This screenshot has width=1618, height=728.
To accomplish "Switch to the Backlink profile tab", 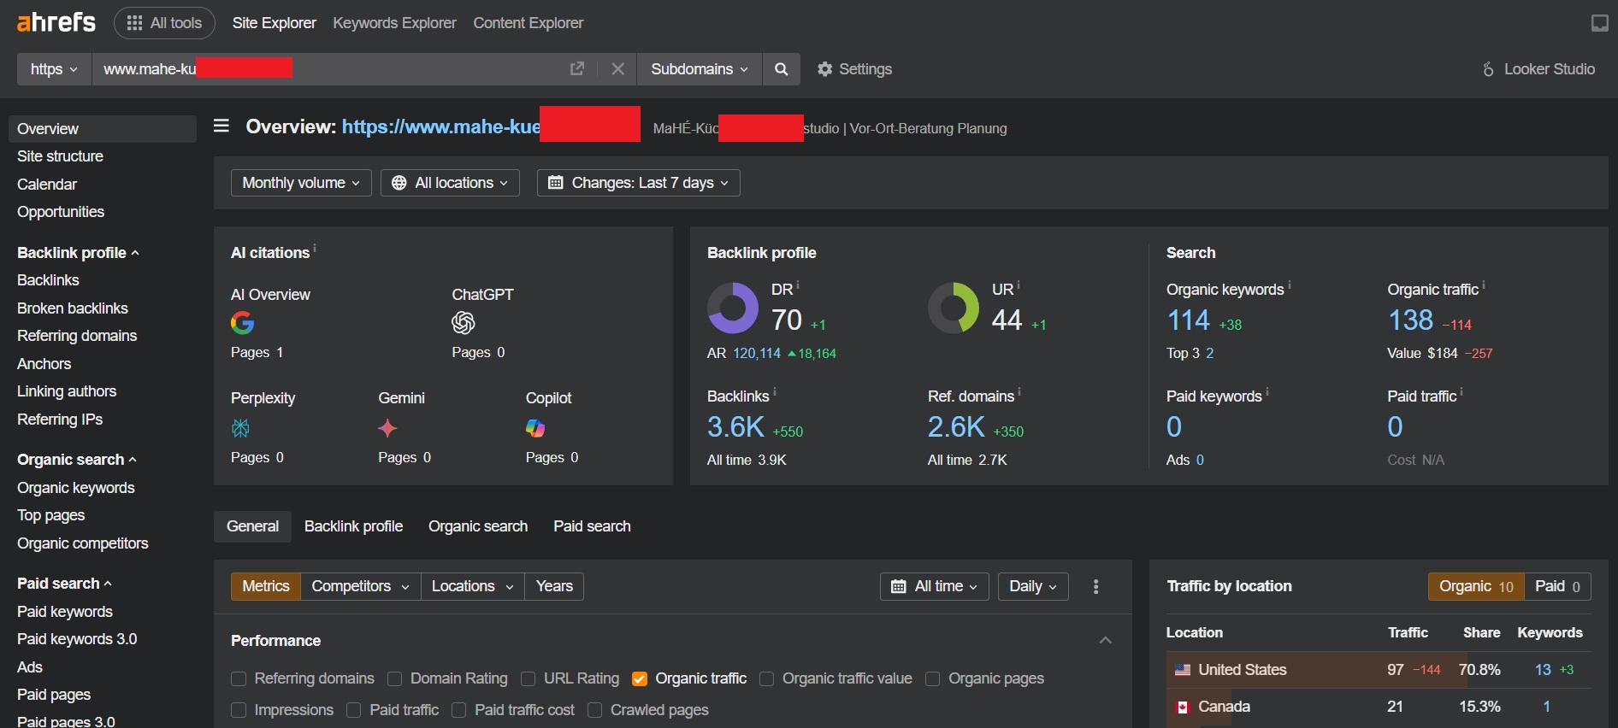I will pyautogui.click(x=353, y=526).
